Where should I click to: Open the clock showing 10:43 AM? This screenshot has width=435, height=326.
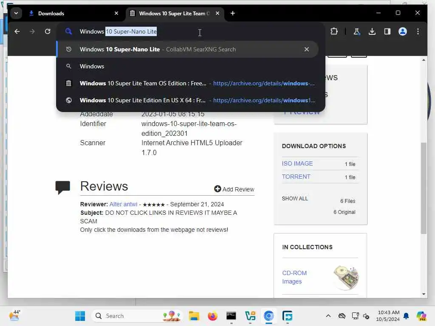[387, 316]
